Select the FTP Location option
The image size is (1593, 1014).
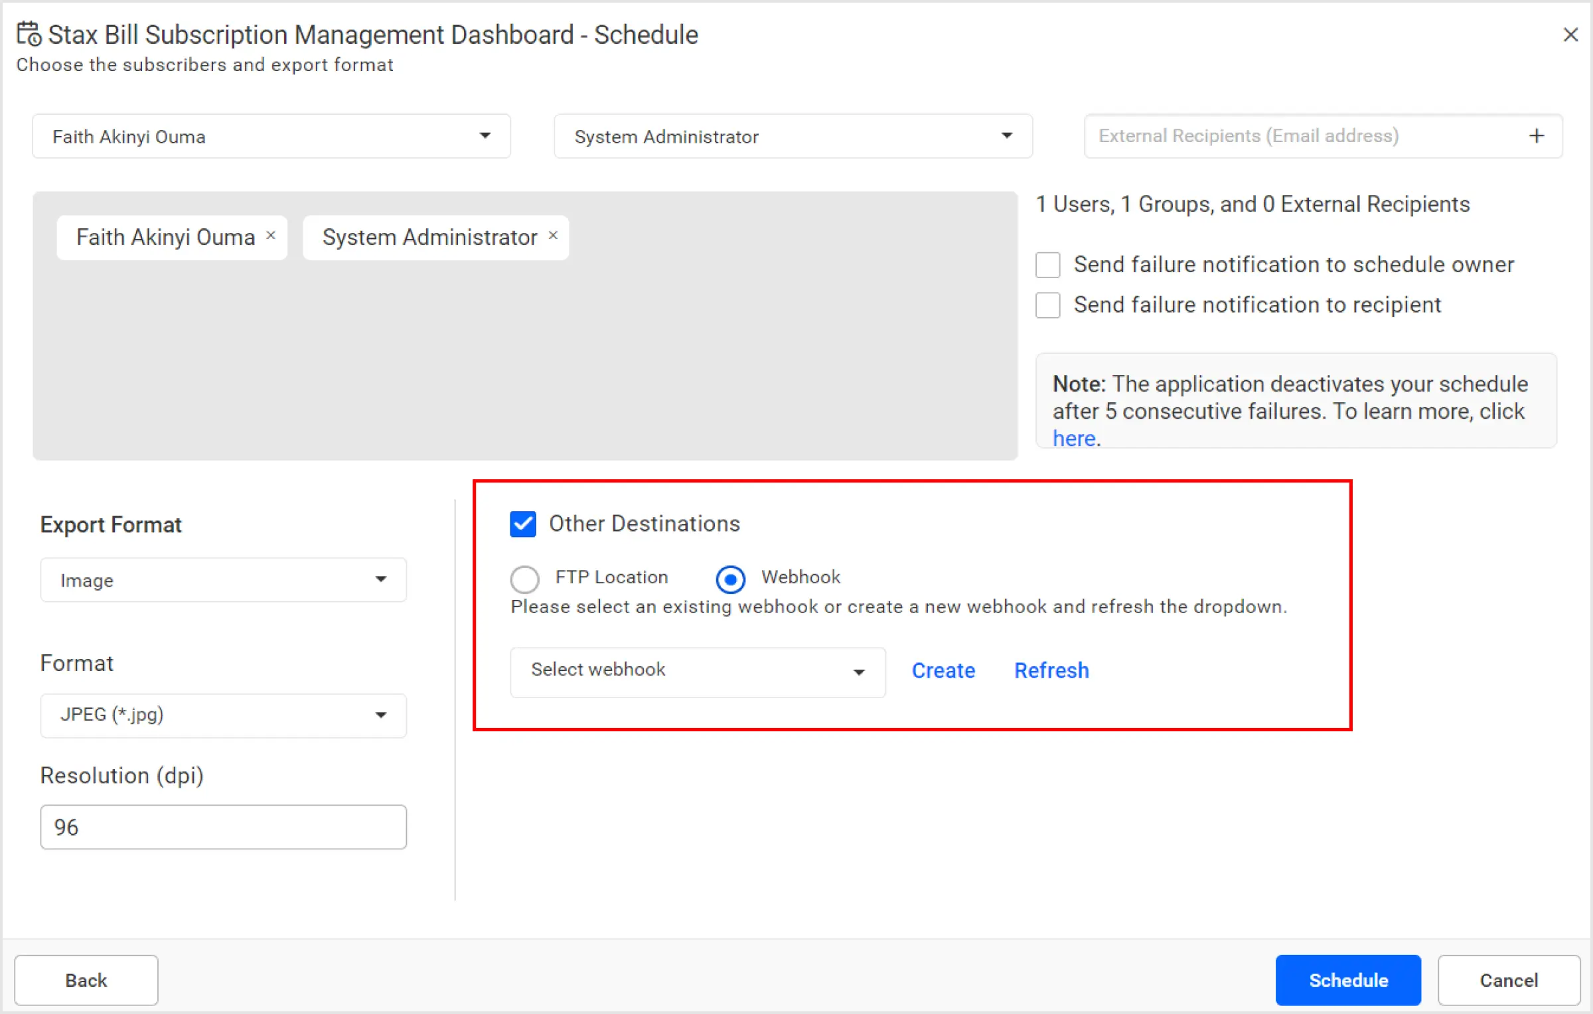coord(524,579)
